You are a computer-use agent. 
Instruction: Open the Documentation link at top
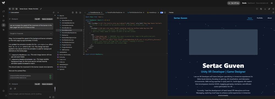[x=262, y=3]
